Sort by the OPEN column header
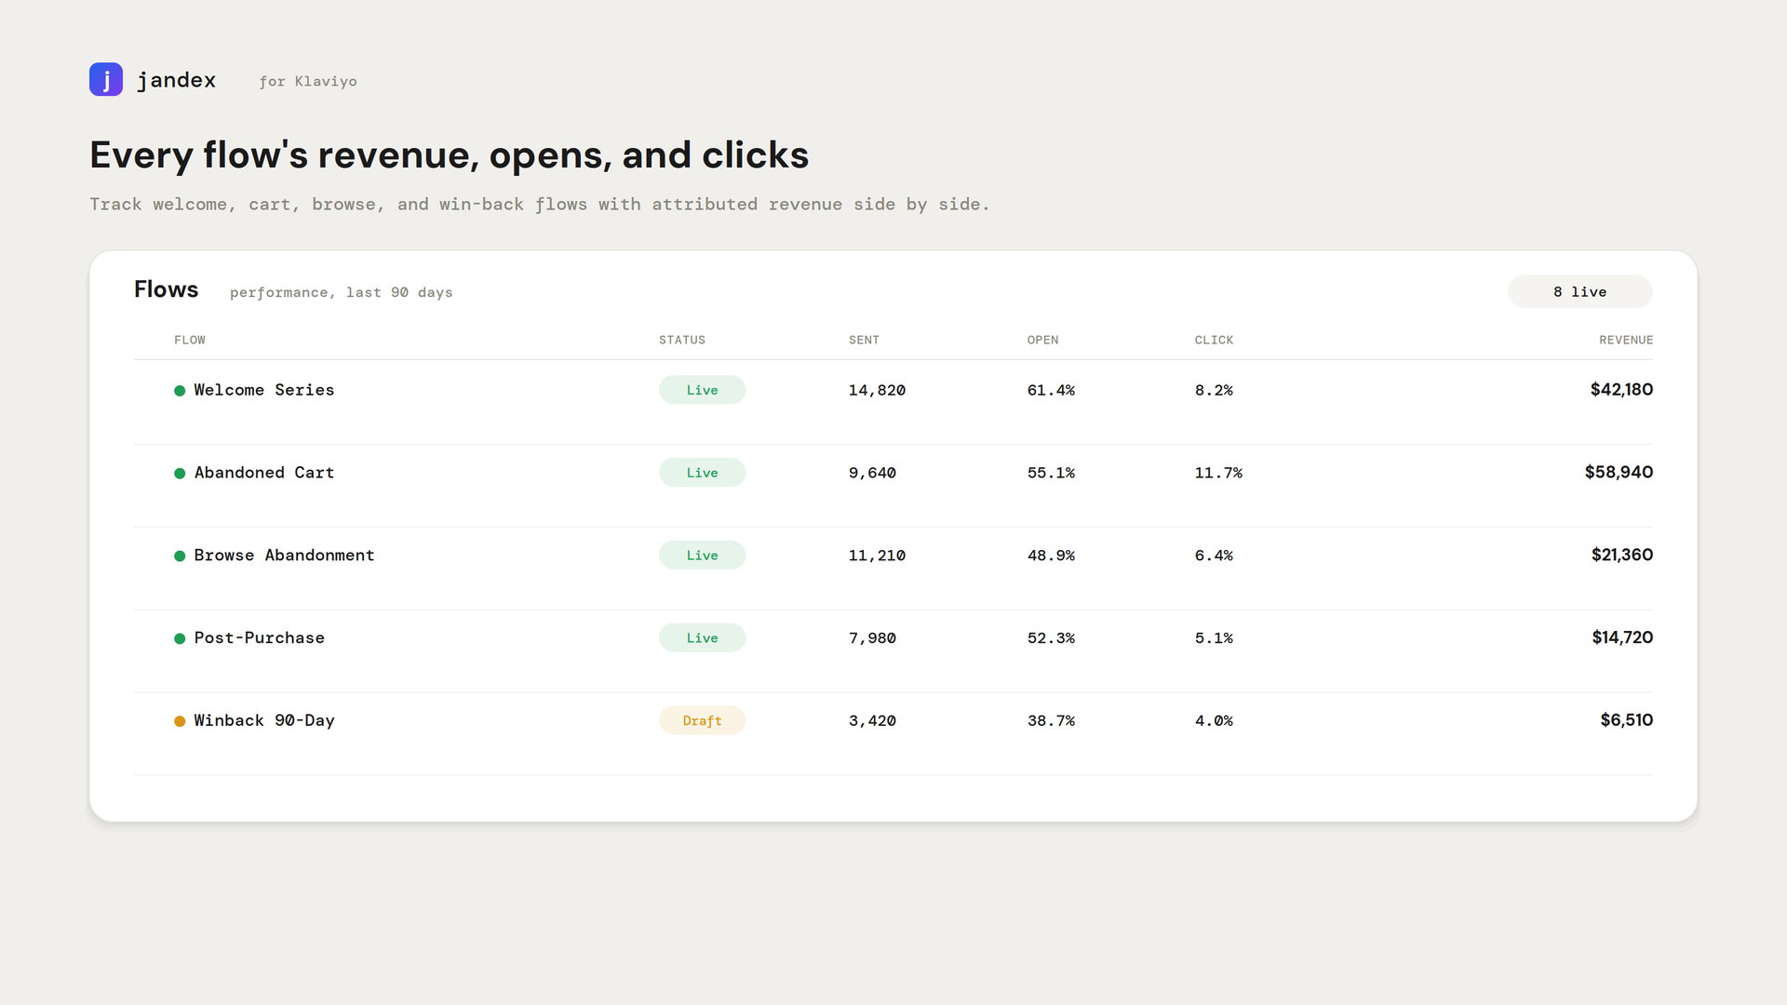Viewport: 1787px width, 1005px height. coord(1042,340)
